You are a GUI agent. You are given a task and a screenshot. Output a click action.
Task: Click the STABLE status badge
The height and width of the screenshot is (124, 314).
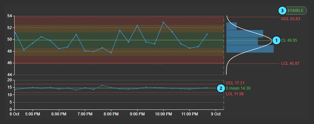[x=295, y=11]
